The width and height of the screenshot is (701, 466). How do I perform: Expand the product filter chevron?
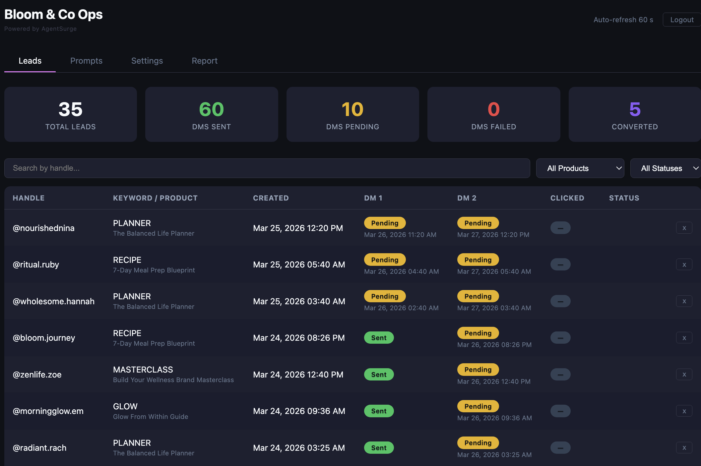[x=619, y=168]
